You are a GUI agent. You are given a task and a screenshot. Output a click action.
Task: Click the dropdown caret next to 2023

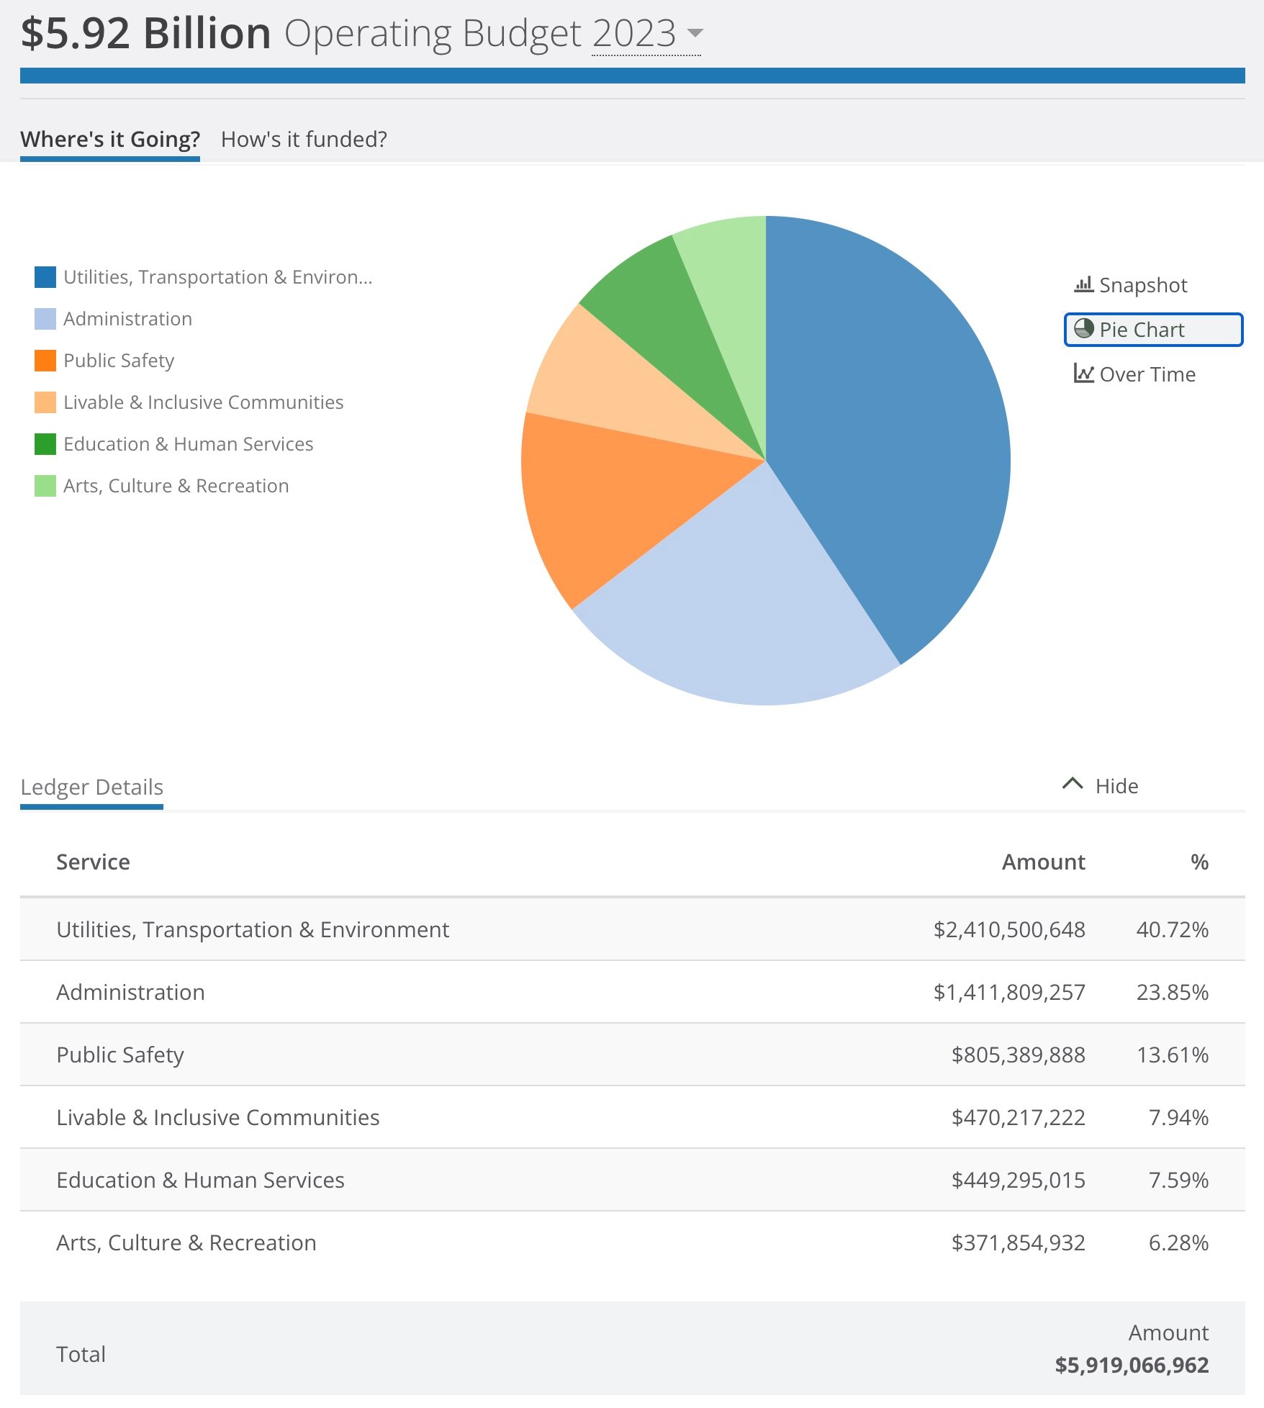[695, 33]
